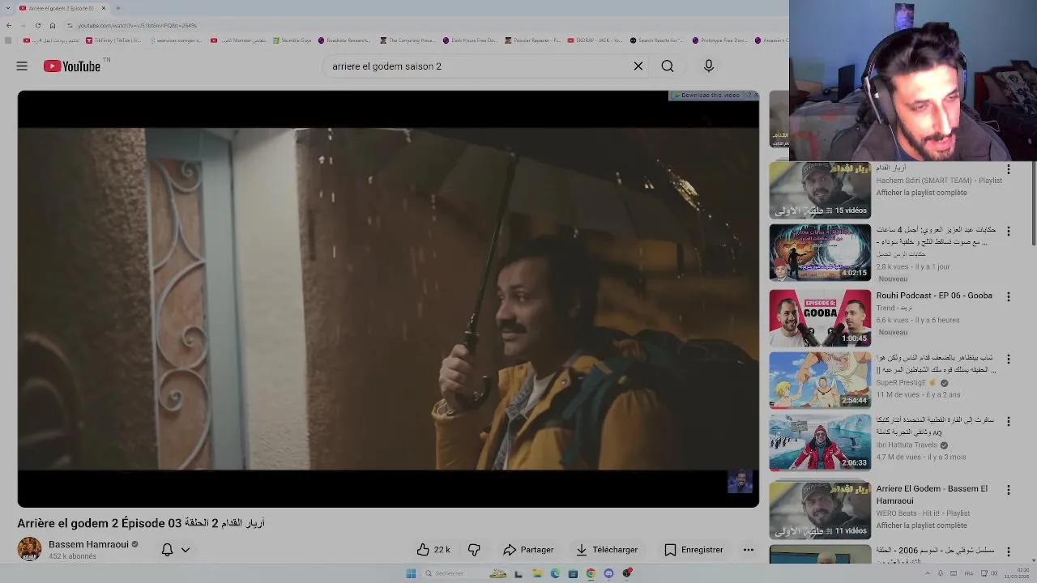Screen dimensions: 1037x583
Task: Open more actions menu beside Enregistrer
Action: [749, 550]
